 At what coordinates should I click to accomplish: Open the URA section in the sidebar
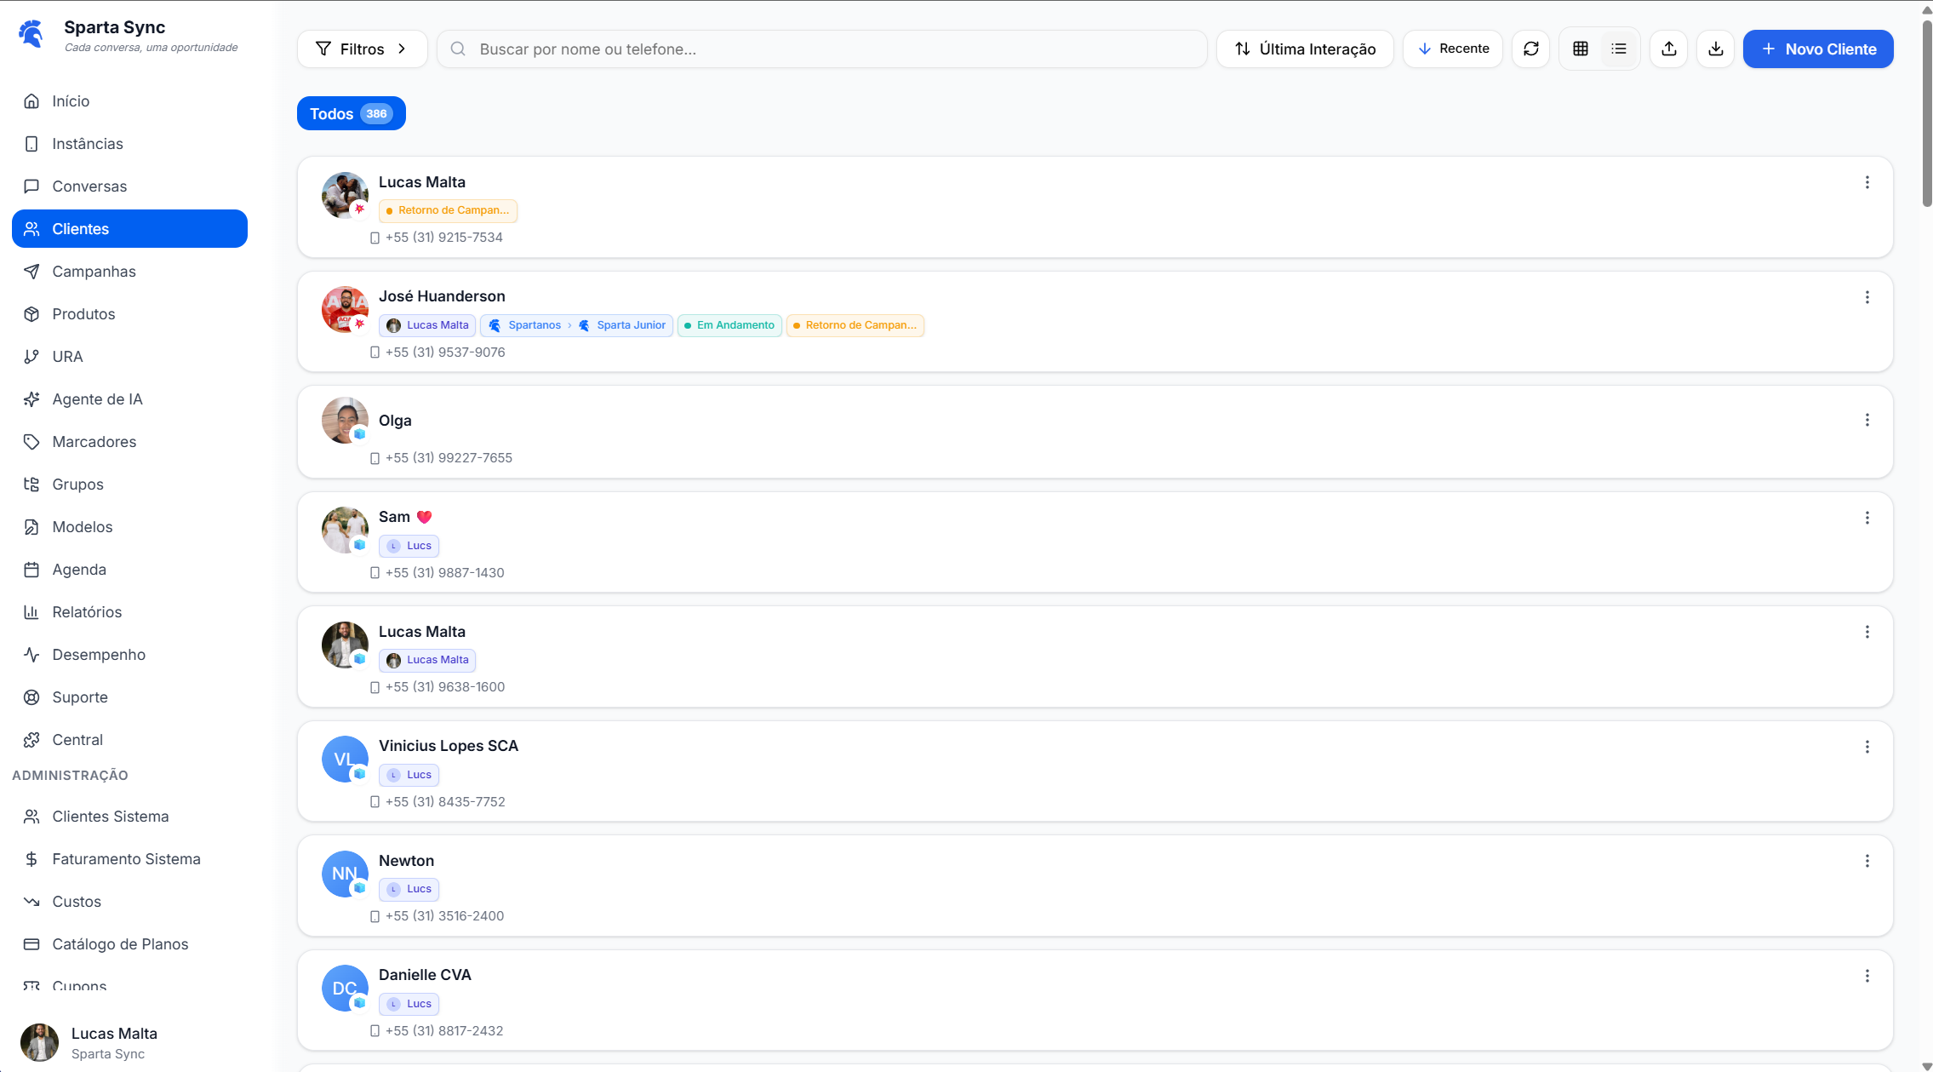[x=67, y=356]
